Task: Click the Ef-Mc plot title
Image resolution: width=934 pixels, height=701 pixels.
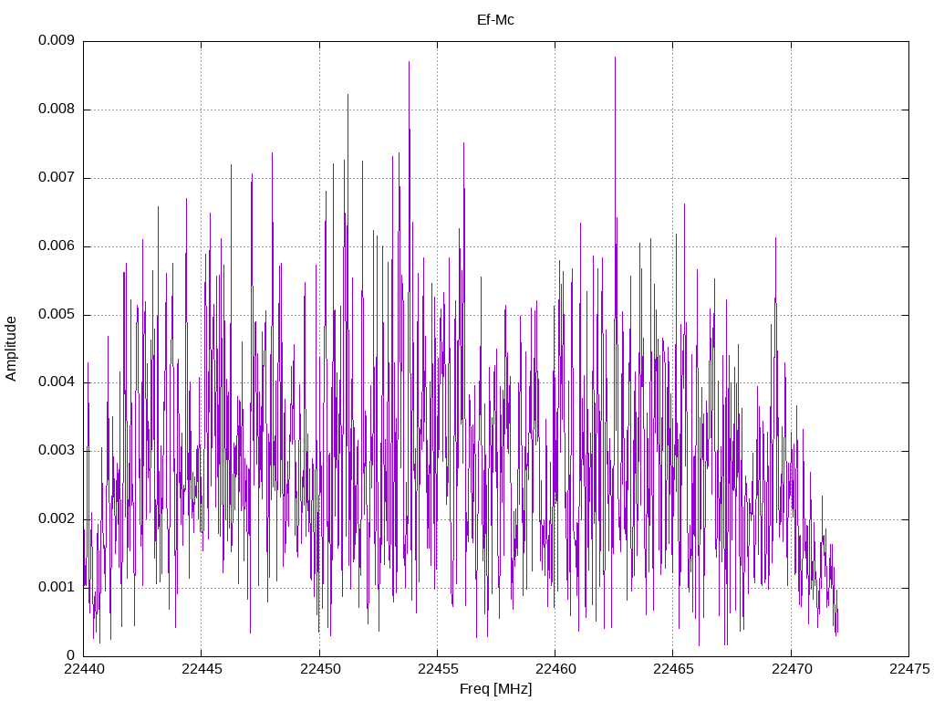Action: pos(495,20)
